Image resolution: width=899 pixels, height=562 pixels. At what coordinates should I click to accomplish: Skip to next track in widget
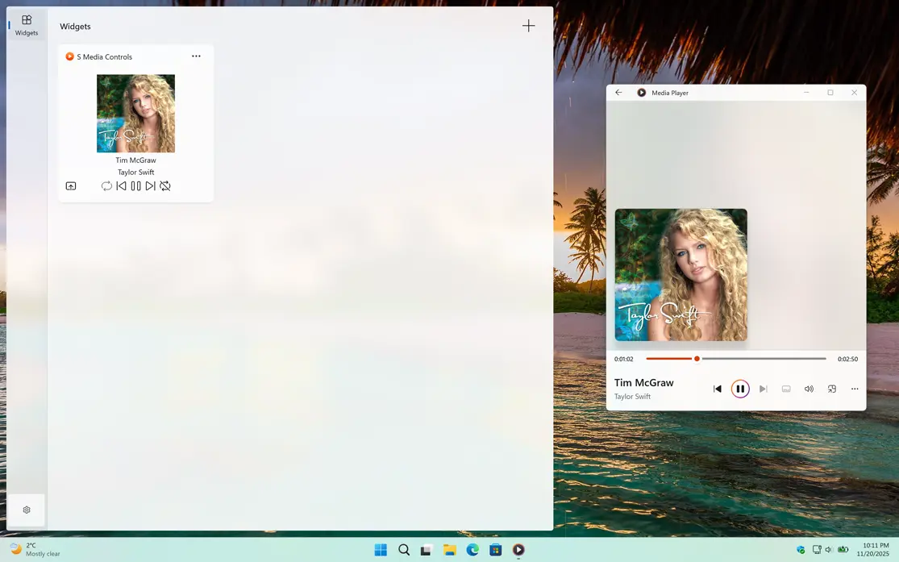pos(150,186)
